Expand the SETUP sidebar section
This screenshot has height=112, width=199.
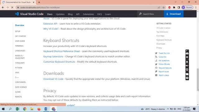click(x=17, y=31)
